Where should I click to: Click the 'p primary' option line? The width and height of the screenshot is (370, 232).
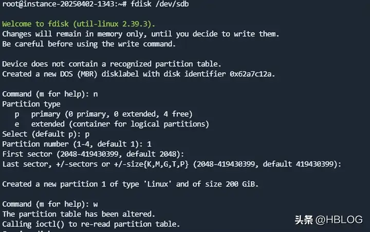(103, 114)
